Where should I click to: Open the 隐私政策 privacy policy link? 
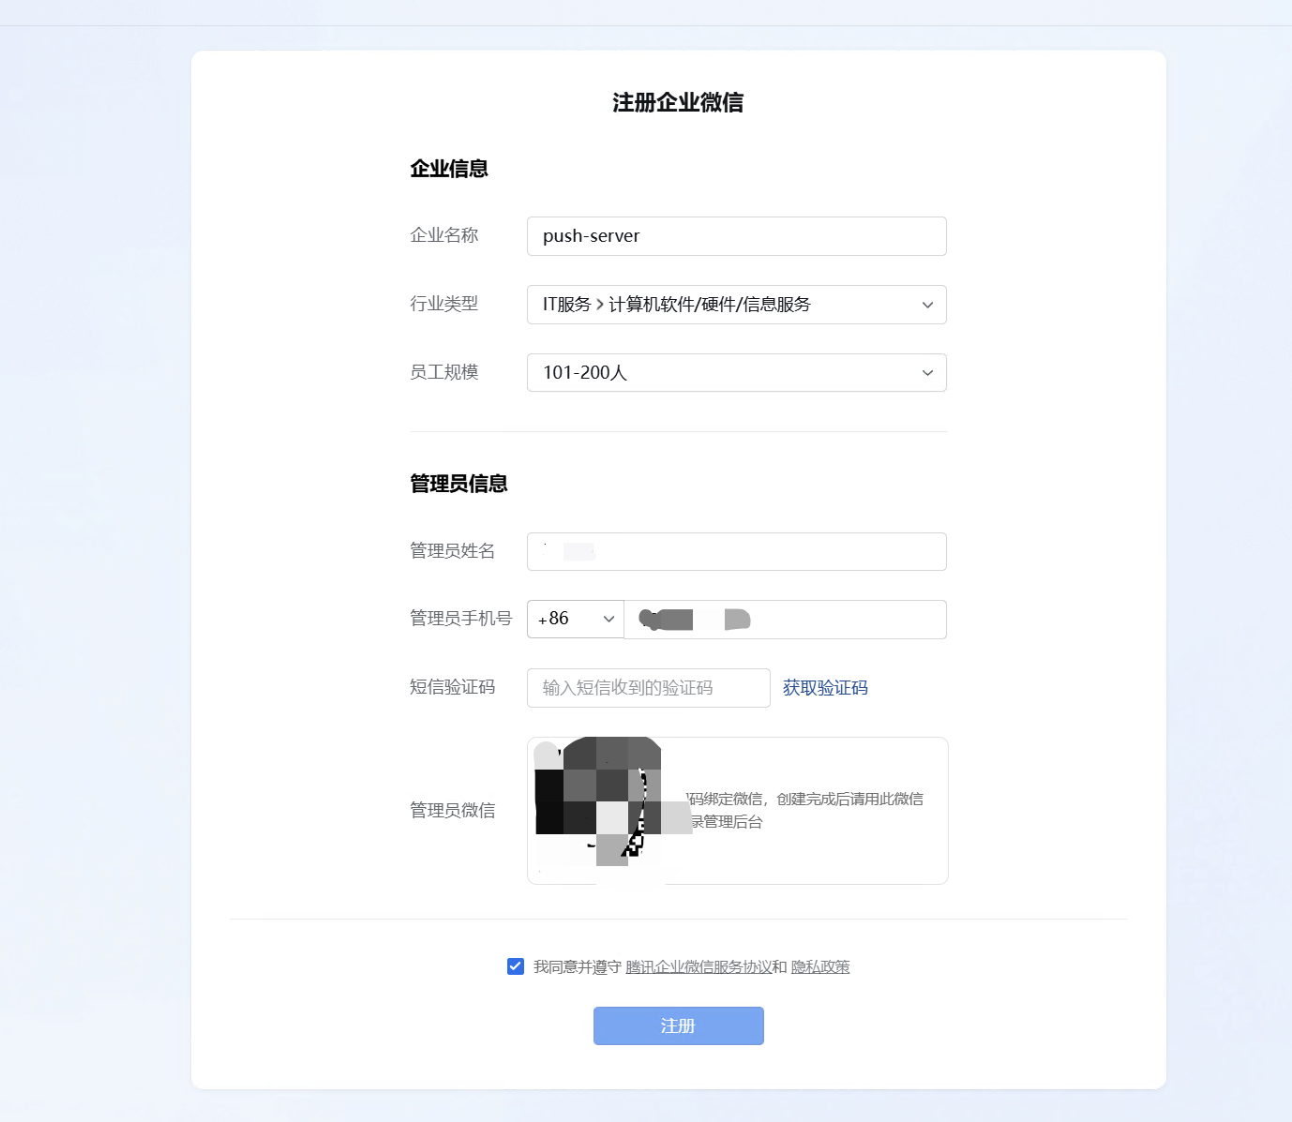coord(820,966)
